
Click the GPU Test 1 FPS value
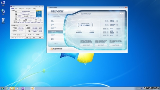[x=112, y=20]
